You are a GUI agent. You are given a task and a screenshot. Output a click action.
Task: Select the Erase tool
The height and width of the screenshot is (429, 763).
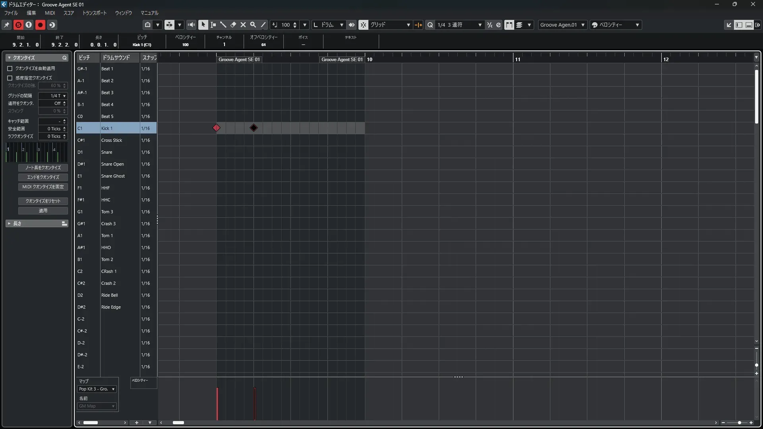coord(233,25)
